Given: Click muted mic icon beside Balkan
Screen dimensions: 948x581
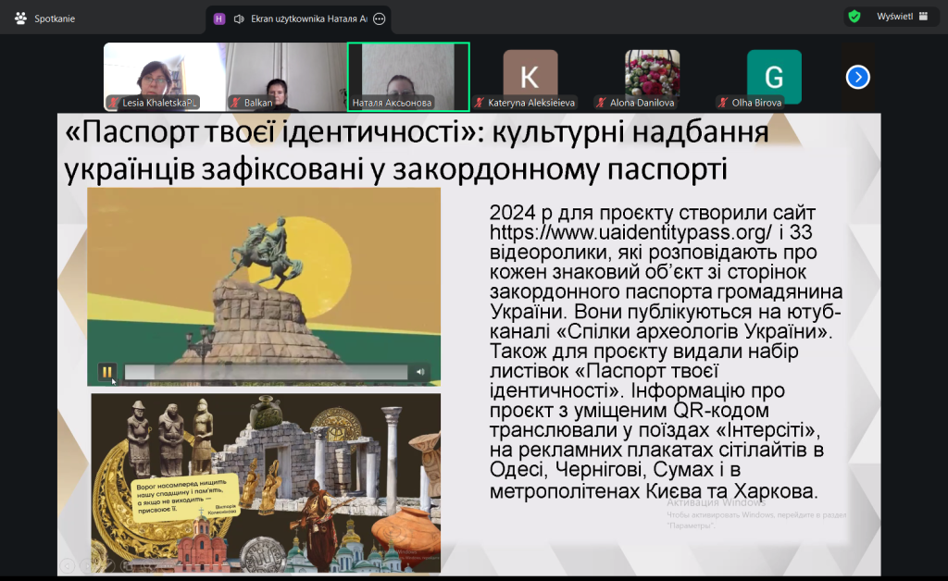Looking at the screenshot, I should click(236, 103).
